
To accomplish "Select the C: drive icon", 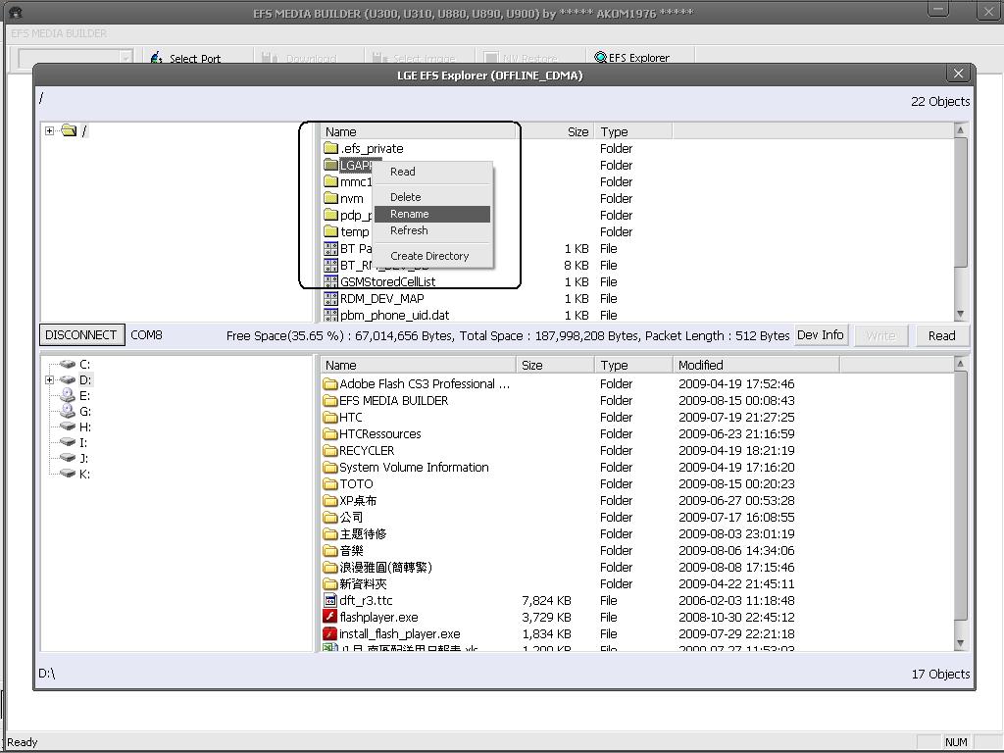I will pyautogui.click(x=68, y=364).
